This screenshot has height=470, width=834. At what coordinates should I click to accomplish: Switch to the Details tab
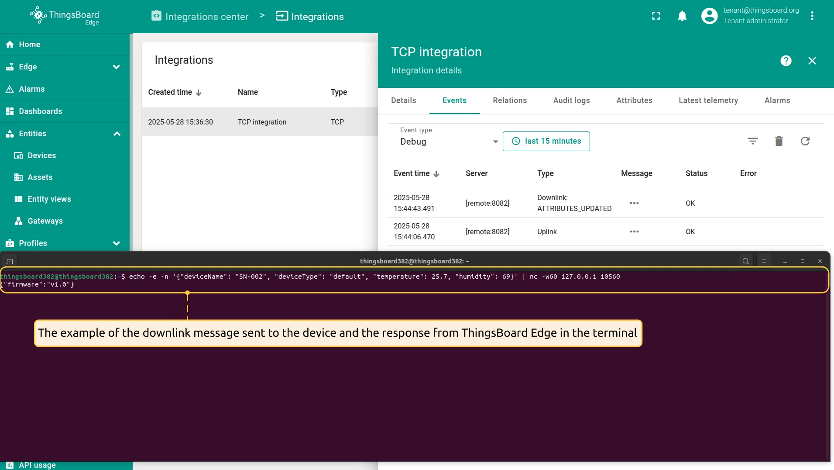point(403,100)
